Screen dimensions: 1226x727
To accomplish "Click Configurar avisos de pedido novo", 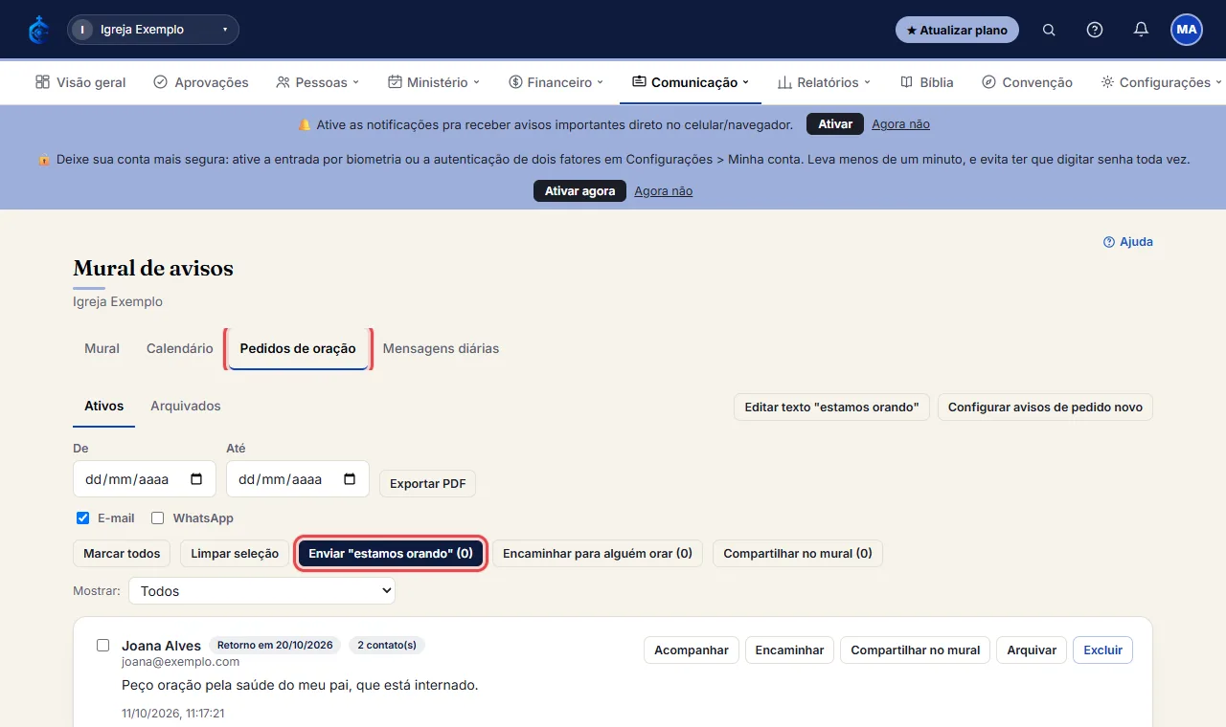I will tap(1045, 407).
